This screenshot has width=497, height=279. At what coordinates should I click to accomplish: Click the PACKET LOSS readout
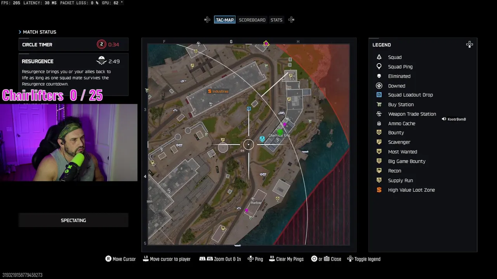(79, 3)
